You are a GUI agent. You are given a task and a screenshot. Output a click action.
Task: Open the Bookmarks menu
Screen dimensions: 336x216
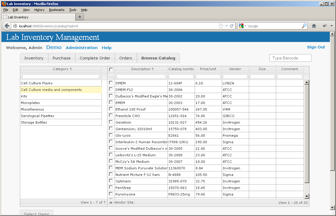(x=57, y=10)
